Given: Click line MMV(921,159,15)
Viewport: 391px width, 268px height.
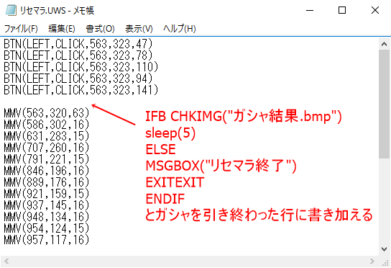Looking at the screenshot, I should tap(47, 194).
